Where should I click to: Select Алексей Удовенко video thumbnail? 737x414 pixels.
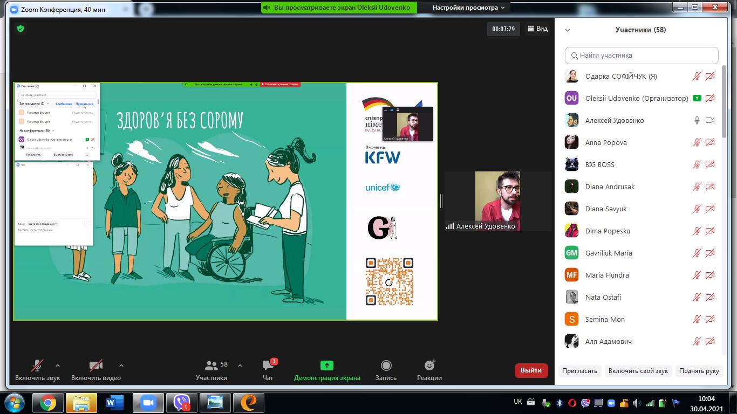pyautogui.click(x=497, y=201)
